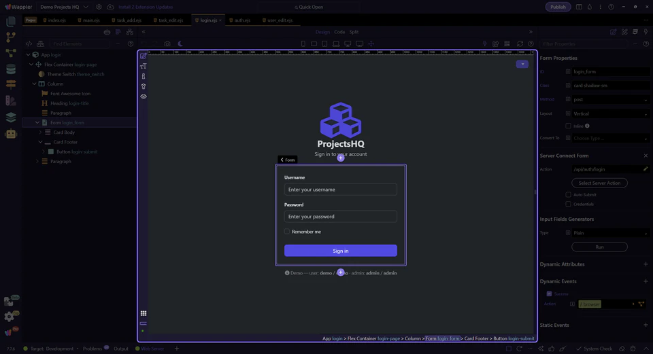
Task: Click the edit pencil tool on canvas
Action: pyautogui.click(x=144, y=56)
